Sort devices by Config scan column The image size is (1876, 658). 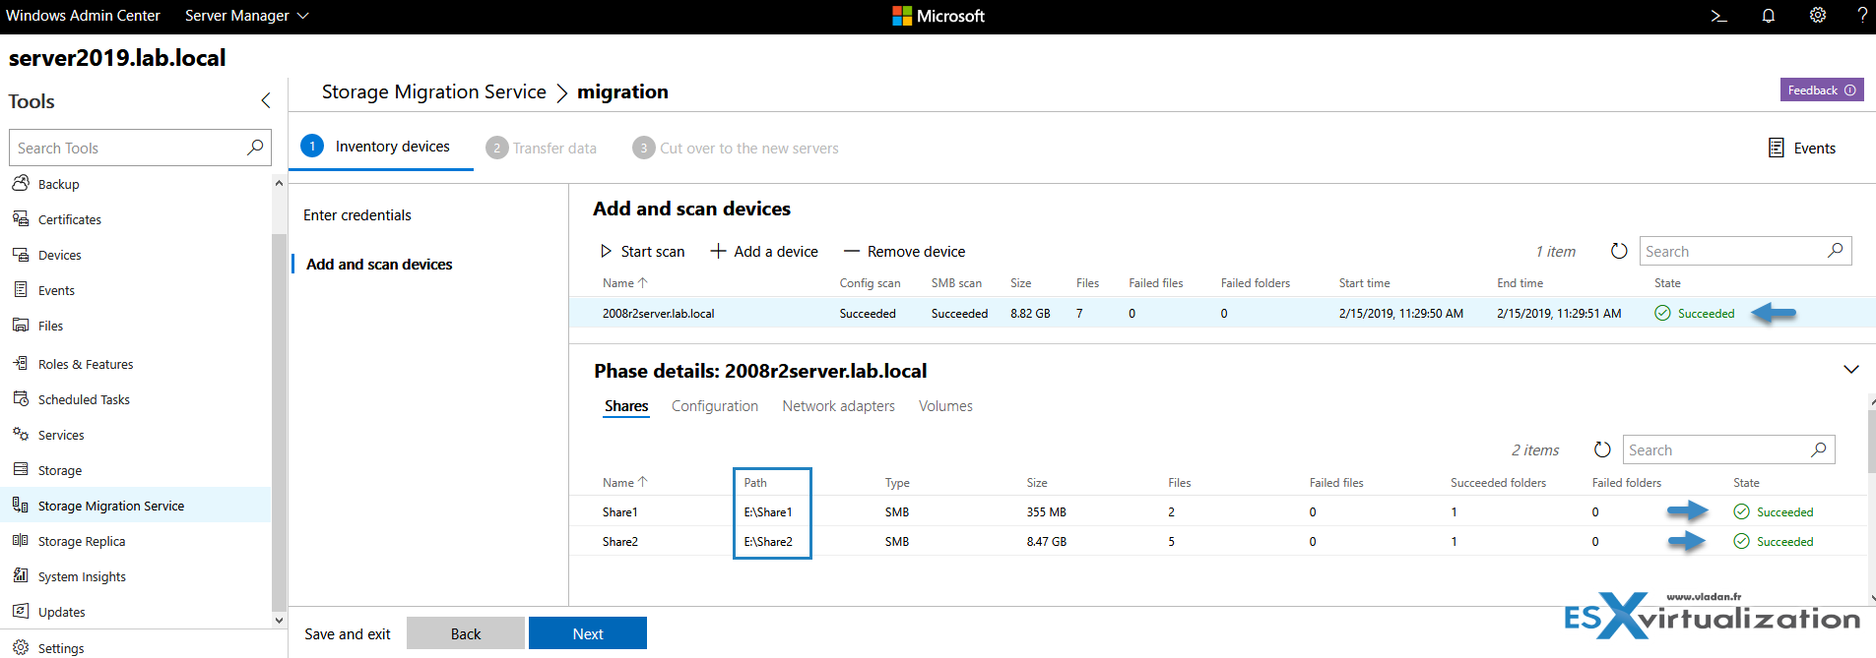pos(870,283)
